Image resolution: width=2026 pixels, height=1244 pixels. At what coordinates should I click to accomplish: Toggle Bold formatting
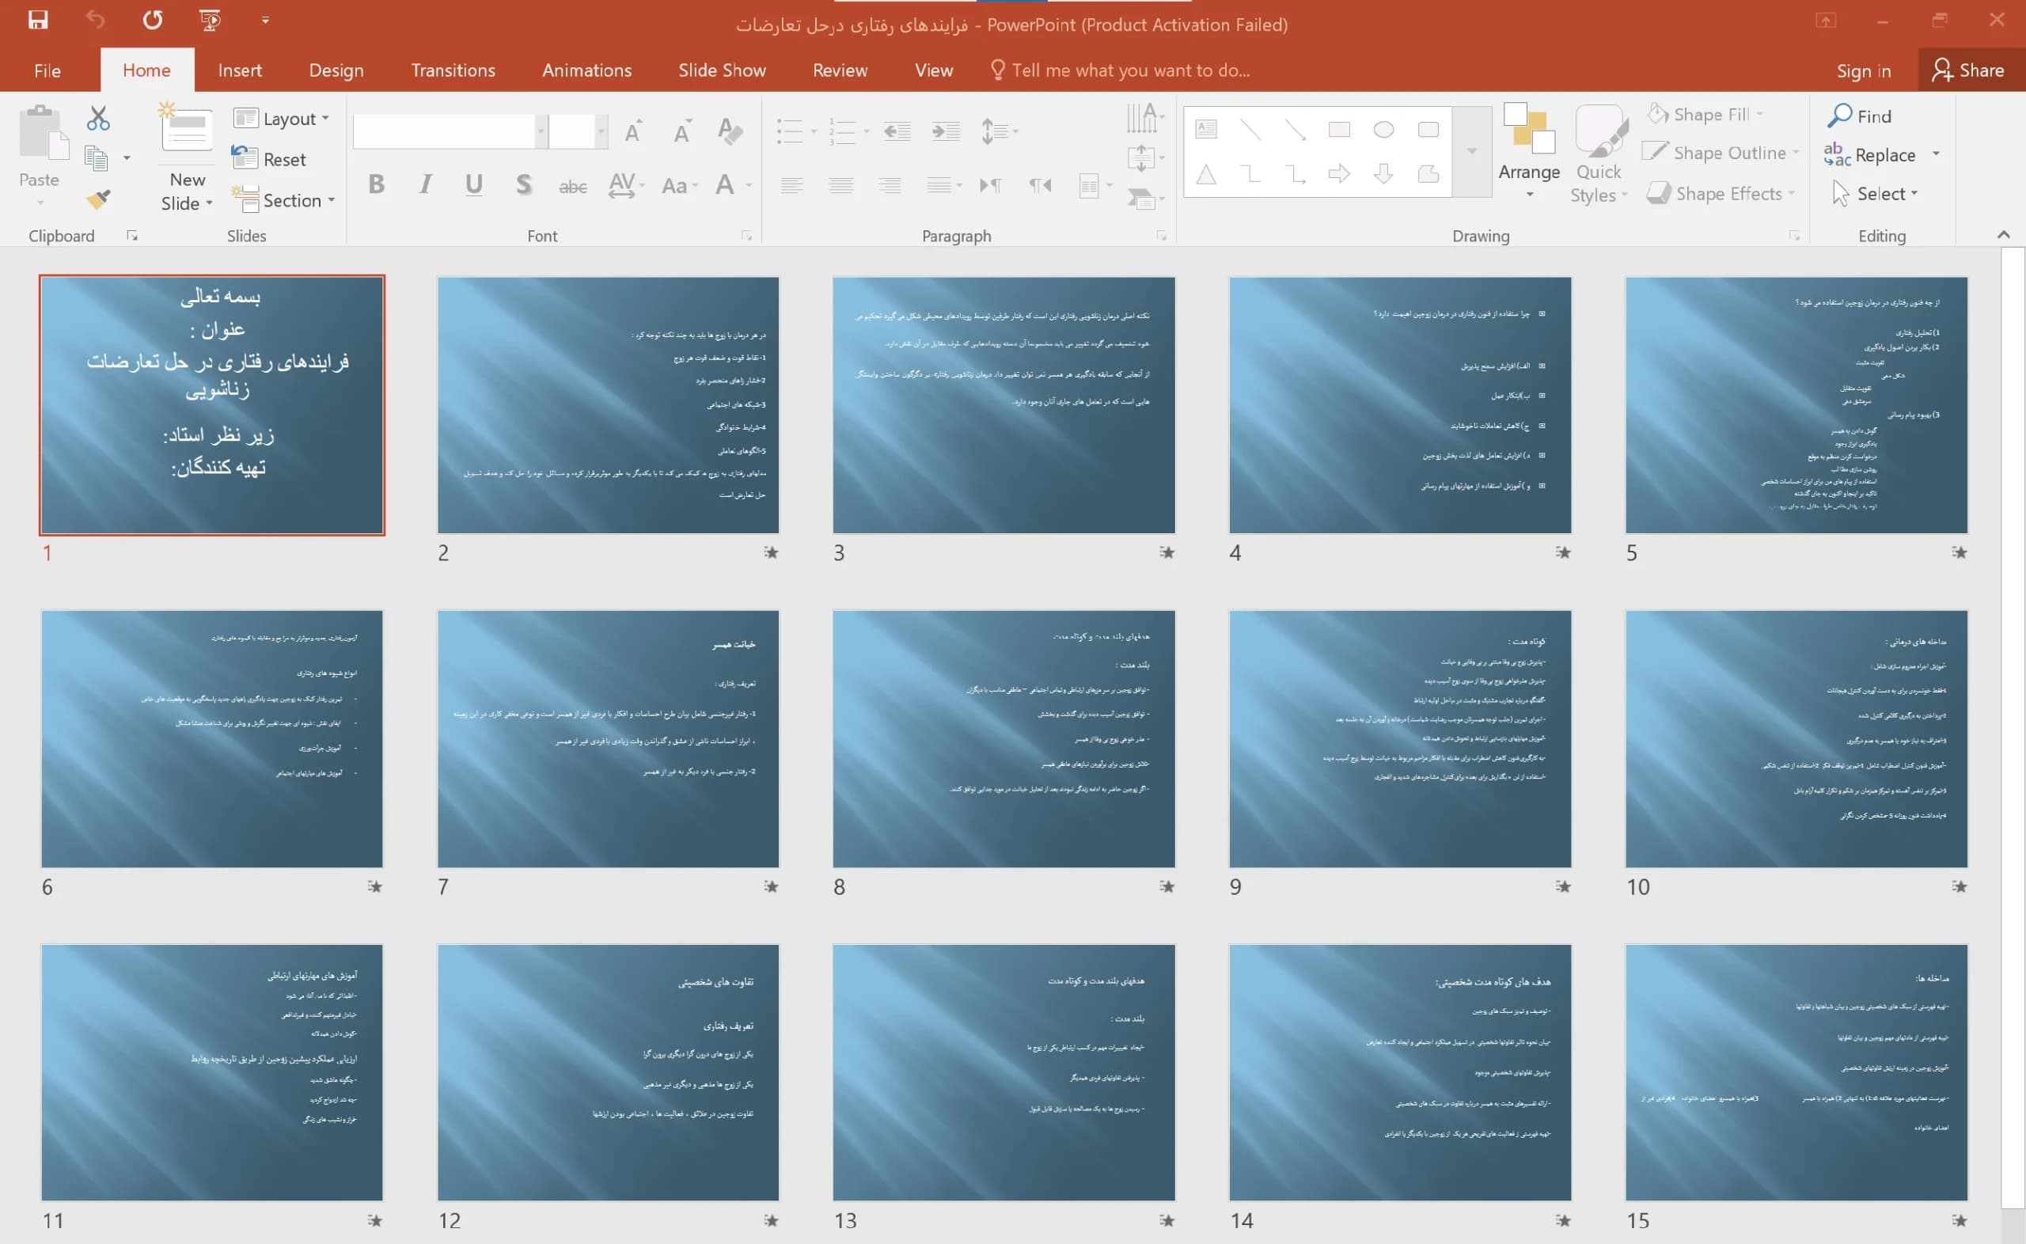tap(377, 184)
